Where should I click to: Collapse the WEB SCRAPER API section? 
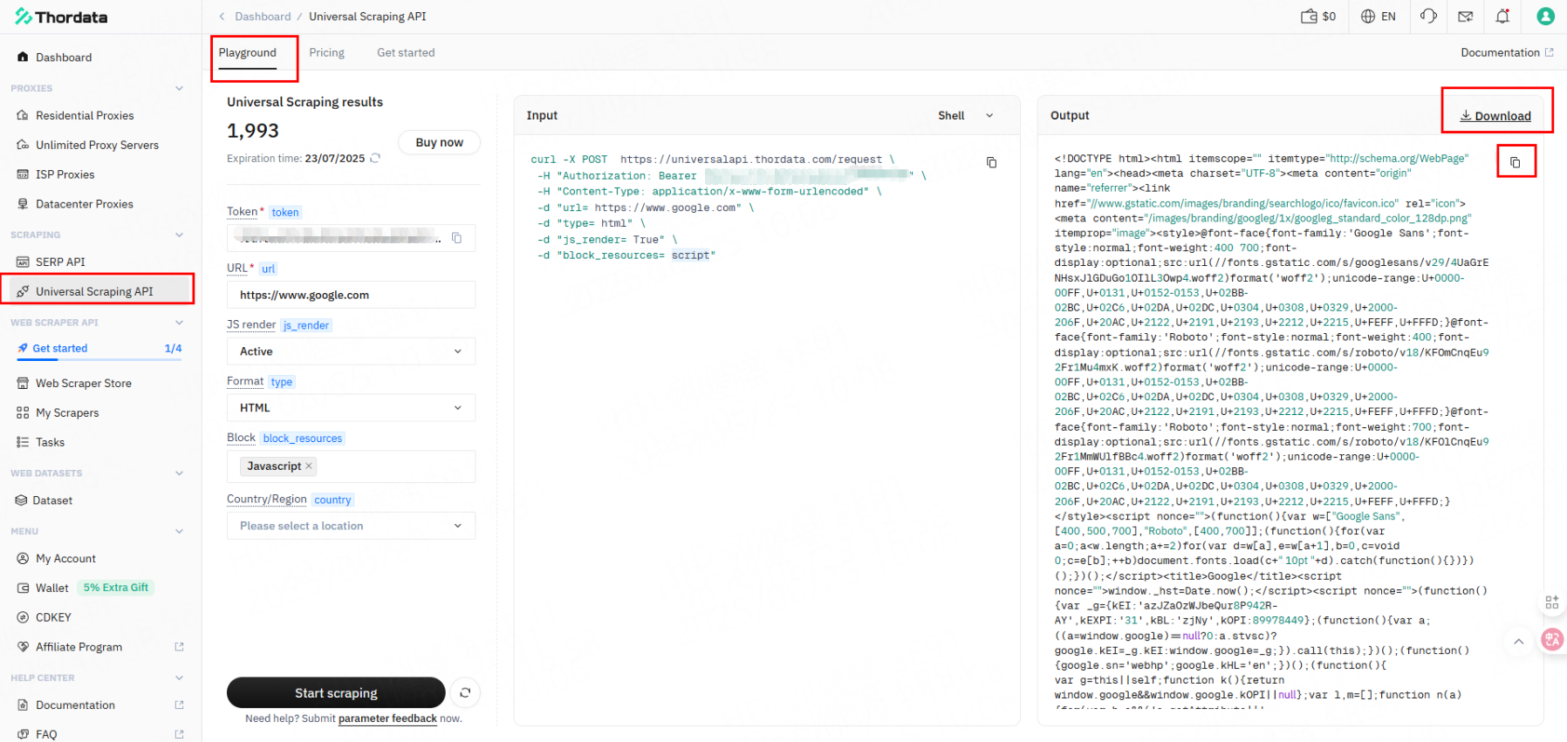pos(179,323)
